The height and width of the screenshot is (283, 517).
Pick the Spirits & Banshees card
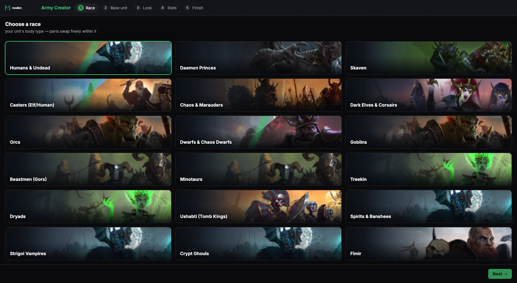click(x=429, y=206)
